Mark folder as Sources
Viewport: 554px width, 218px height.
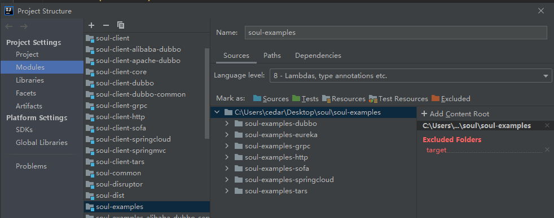click(271, 99)
